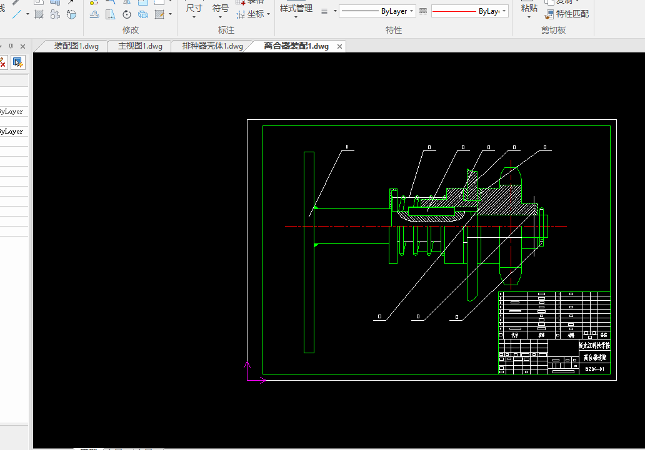The height and width of the screenshot is (450, 645).
Task: Switch to the 装配图1.dwg tab
Action: tap(76, 46)
